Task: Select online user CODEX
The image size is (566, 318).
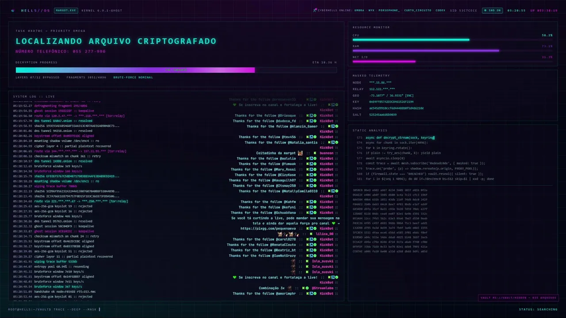Action: (x=440, y=10)
